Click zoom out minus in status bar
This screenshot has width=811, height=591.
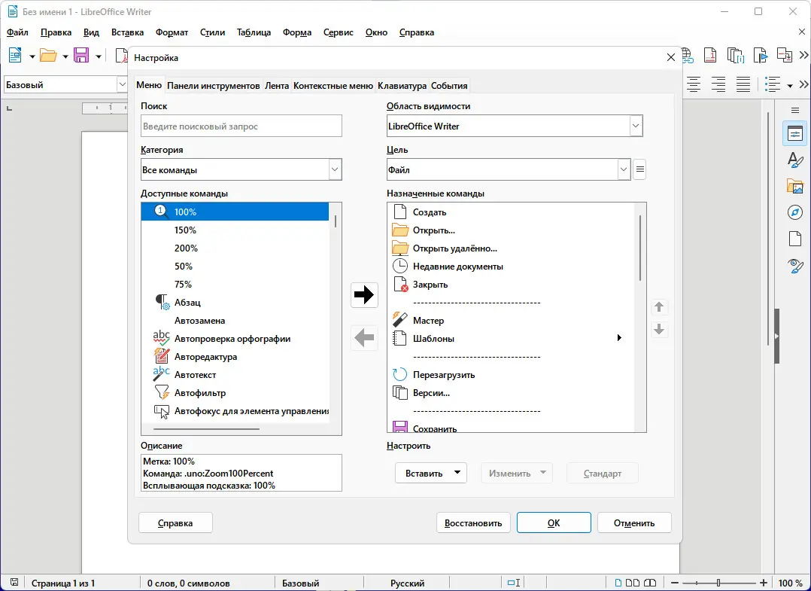[674, 583]
